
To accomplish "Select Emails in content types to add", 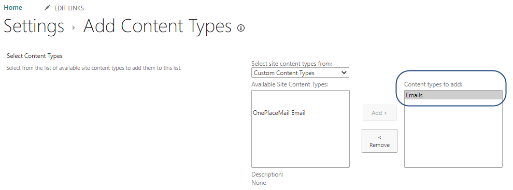I will tap(453, 95).
